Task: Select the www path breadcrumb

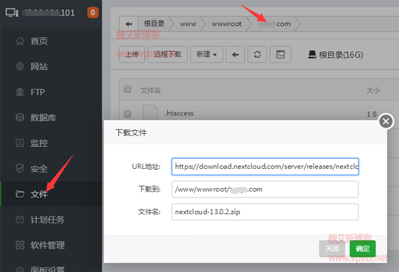Action: tap(188, 25)
